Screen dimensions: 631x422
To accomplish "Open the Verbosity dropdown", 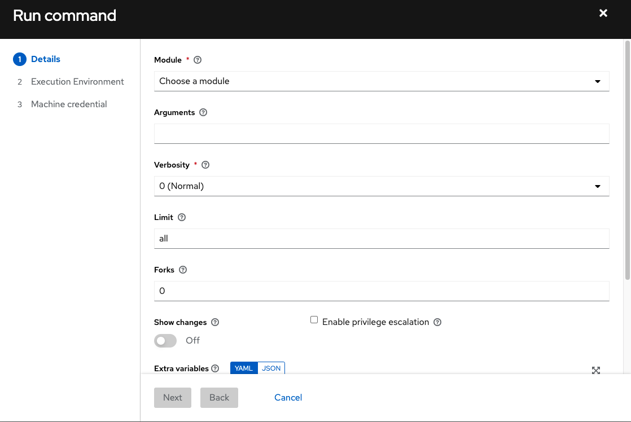I will pyautogui.click(x=382, y=186).
